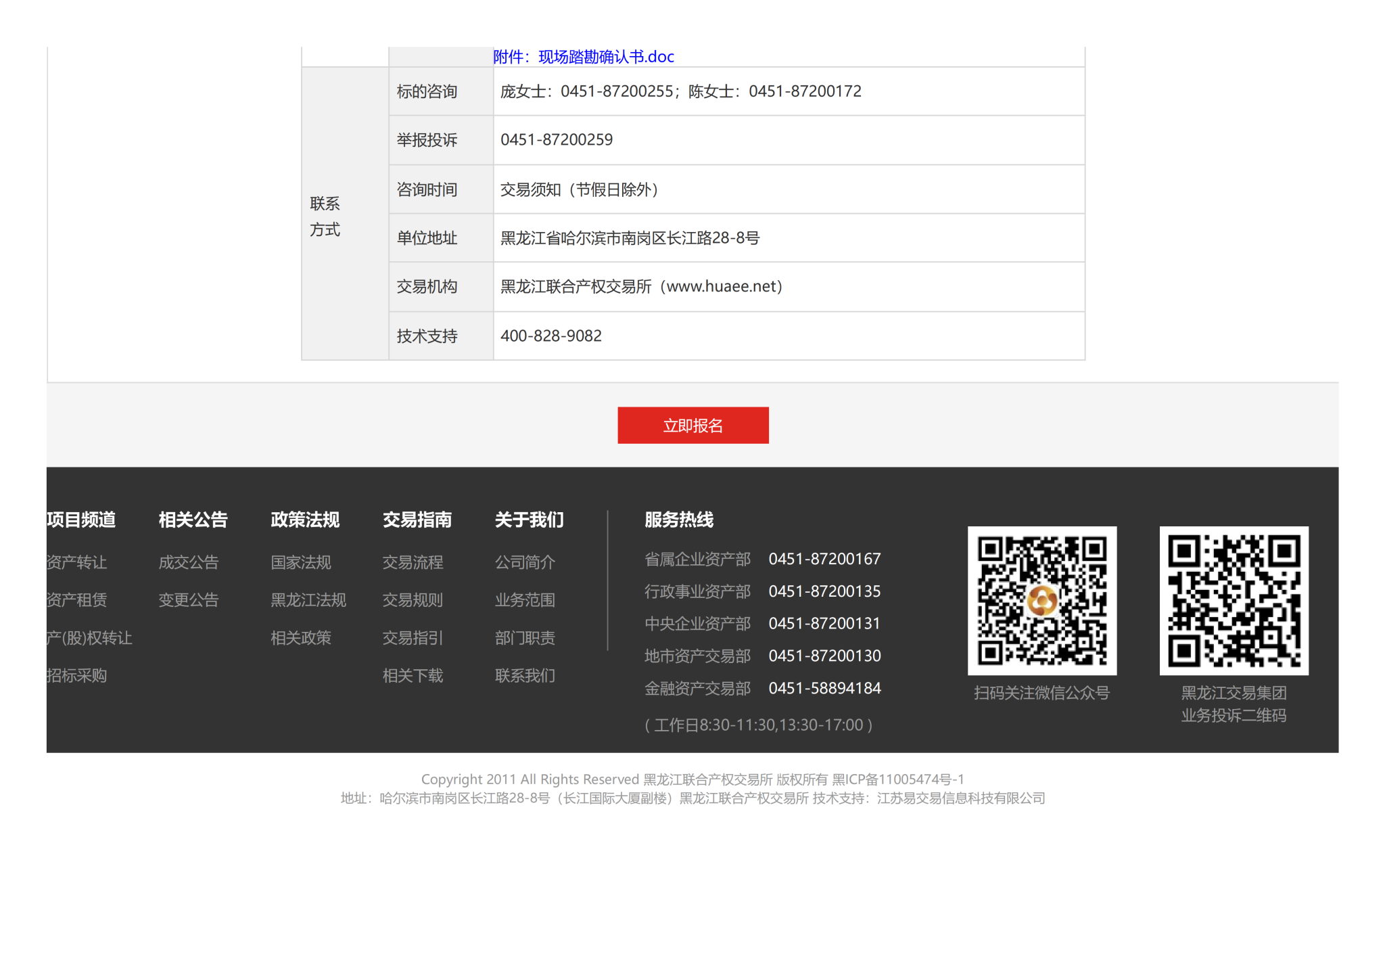Viewport: 1385px width, 979px height.
Task: Click the Copyright 2011 ICP record line
Action: tap(692, 779)
